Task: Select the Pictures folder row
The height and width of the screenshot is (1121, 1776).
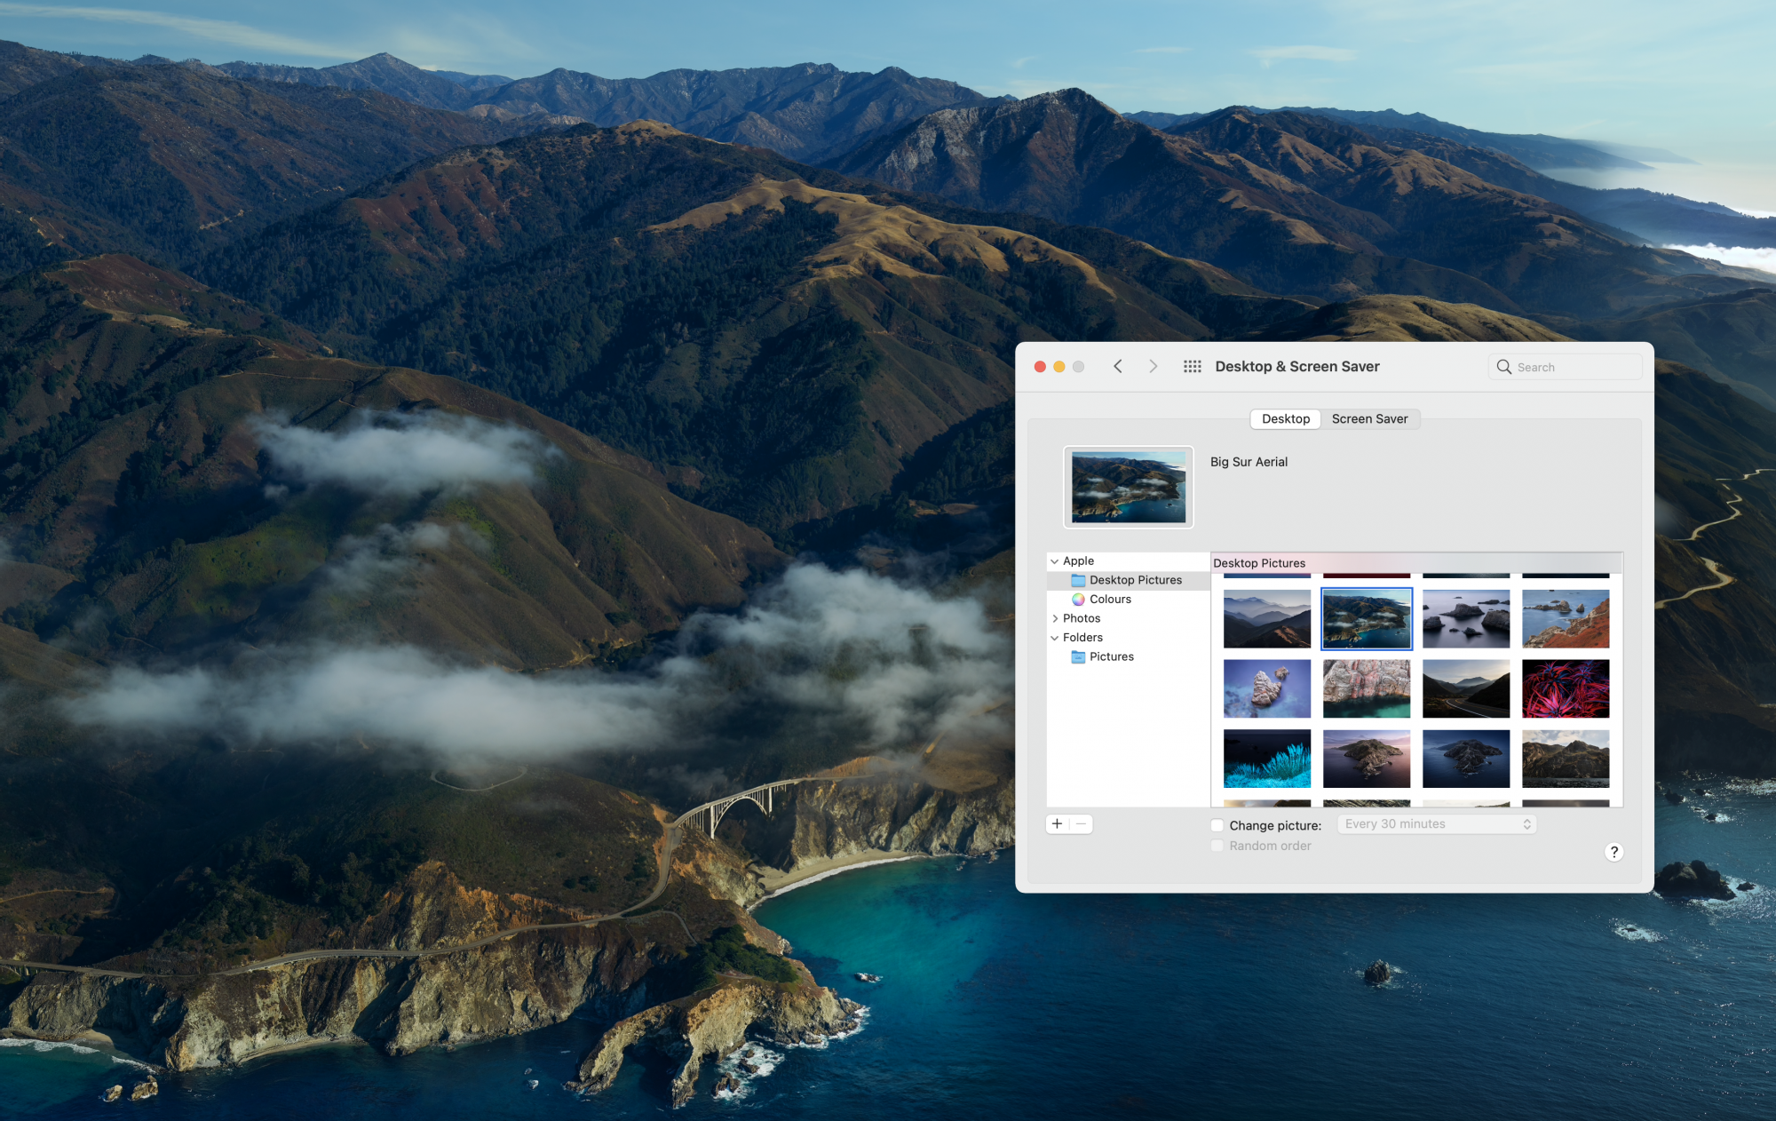Action: [x=1128, y=657]
